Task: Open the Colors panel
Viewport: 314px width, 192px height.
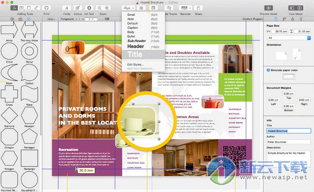Action: 78,8
